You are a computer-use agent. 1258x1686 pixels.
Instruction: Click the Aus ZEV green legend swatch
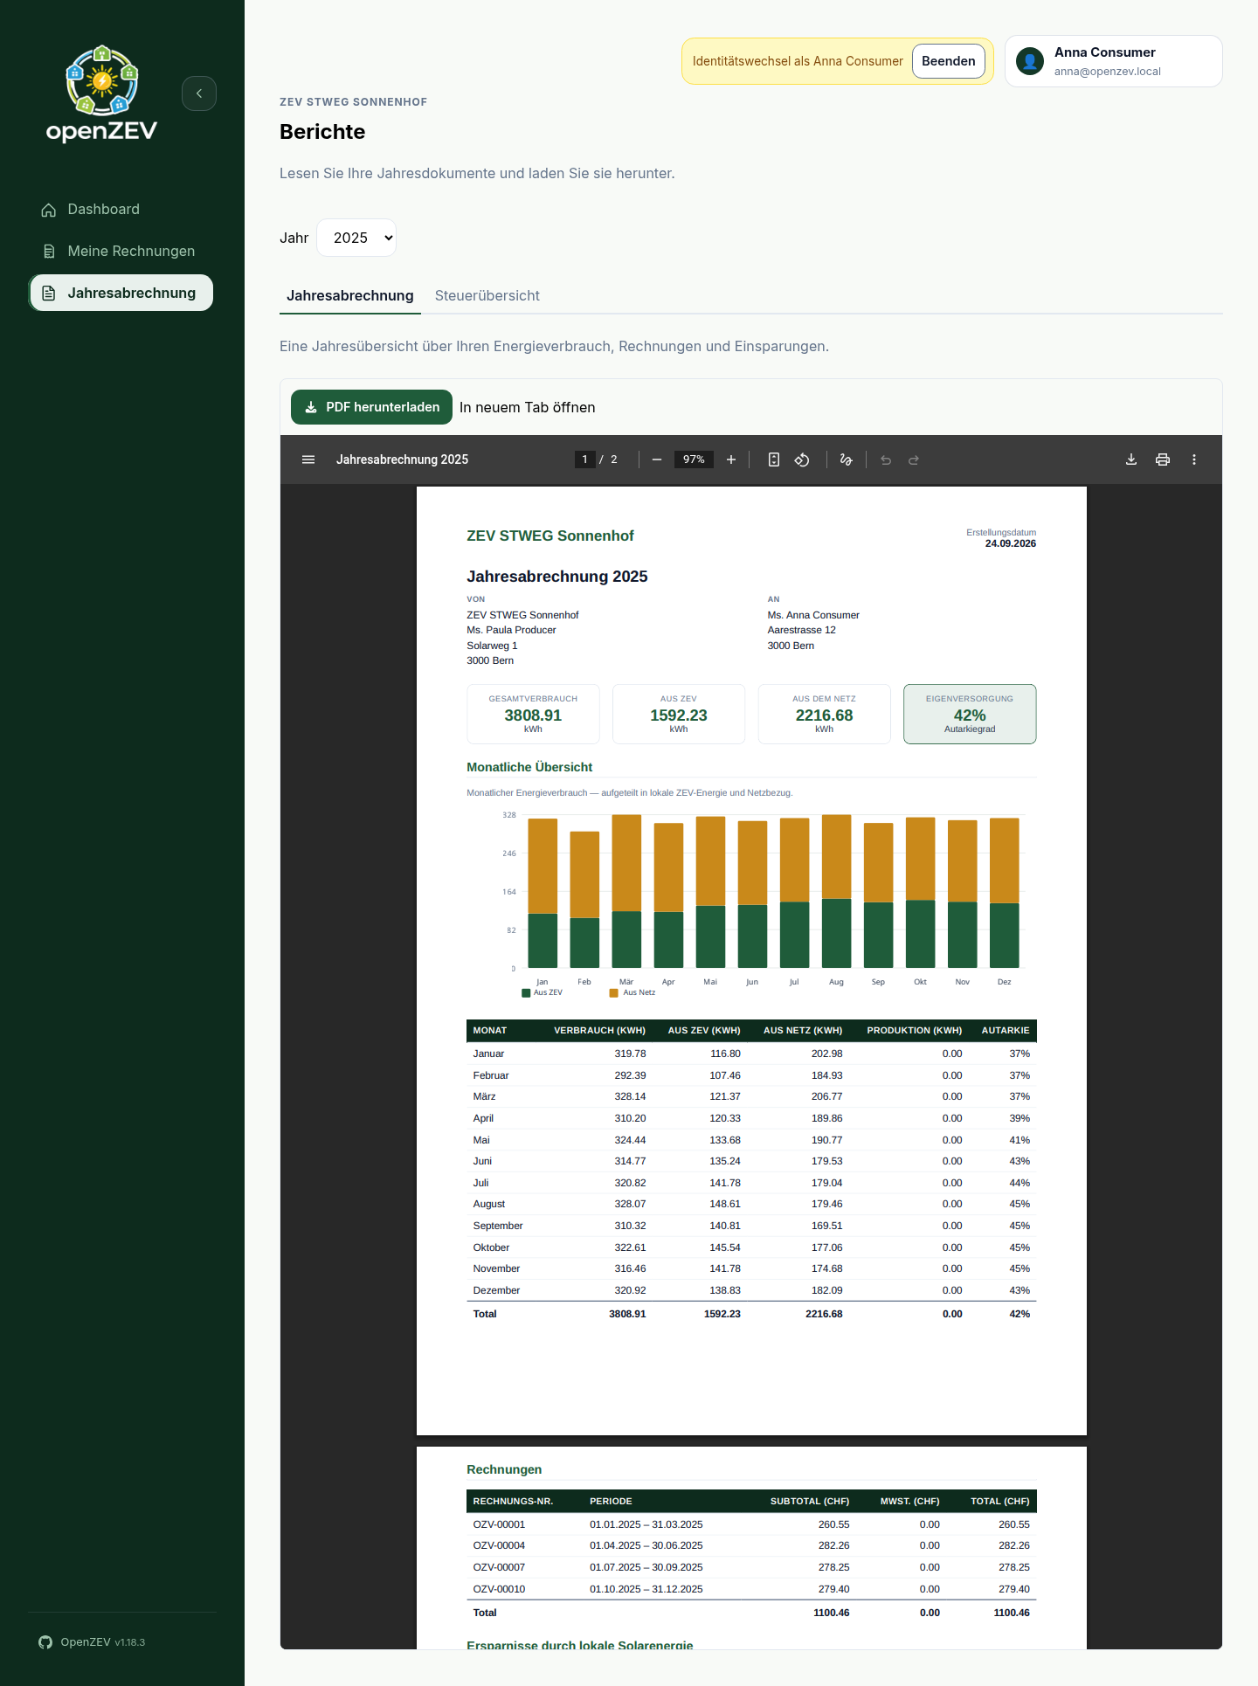point(526,993)
